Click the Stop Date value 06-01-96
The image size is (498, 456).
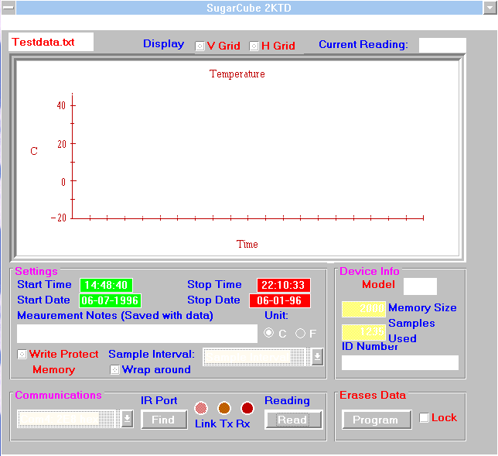(x=279, y=300)
